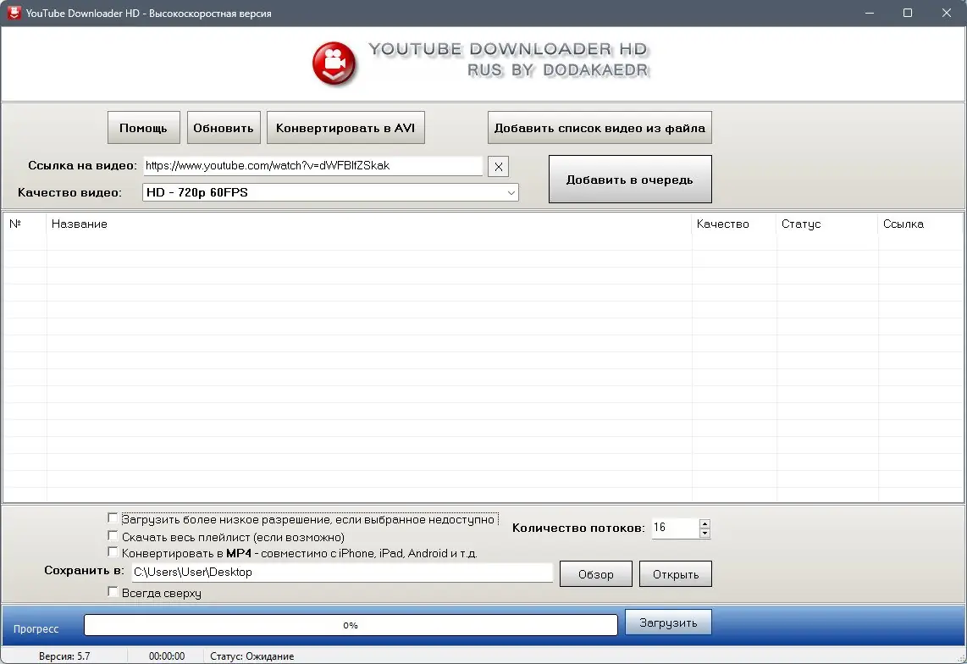Click the Загрузить download button
Screen dimensions: 967x664
pos(668,622)
